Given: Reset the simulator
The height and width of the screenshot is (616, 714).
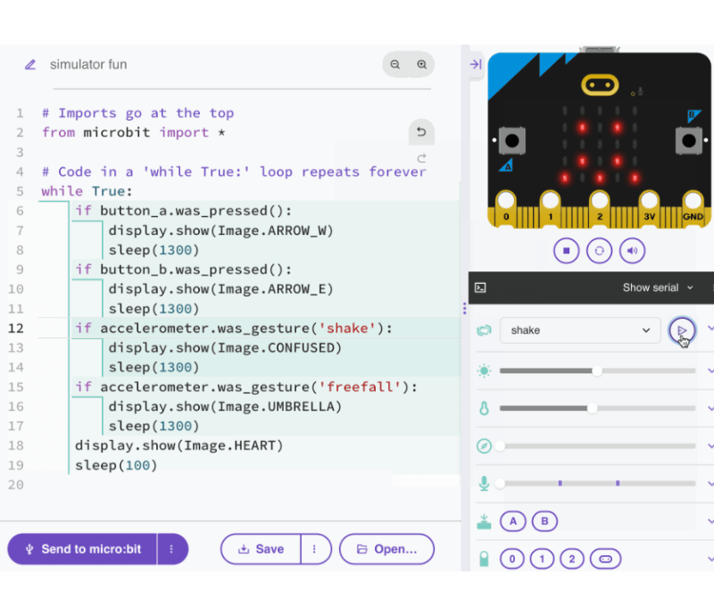Looking at the screenshot, I should tap(599, 251).
